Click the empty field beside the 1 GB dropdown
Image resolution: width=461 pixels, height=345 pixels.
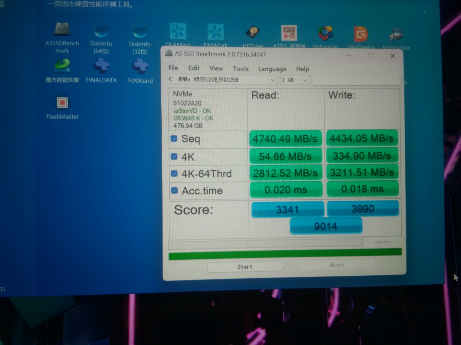tap(356, 81)
